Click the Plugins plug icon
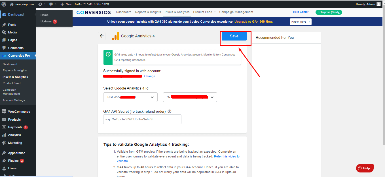The width and height of the screenshot is (385, 177). [x=4, y=161]
